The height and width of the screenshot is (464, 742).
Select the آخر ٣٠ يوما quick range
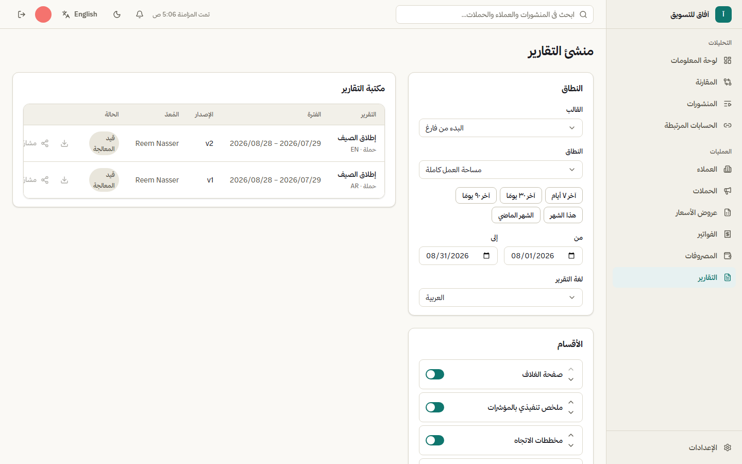[x=521, y=195]
